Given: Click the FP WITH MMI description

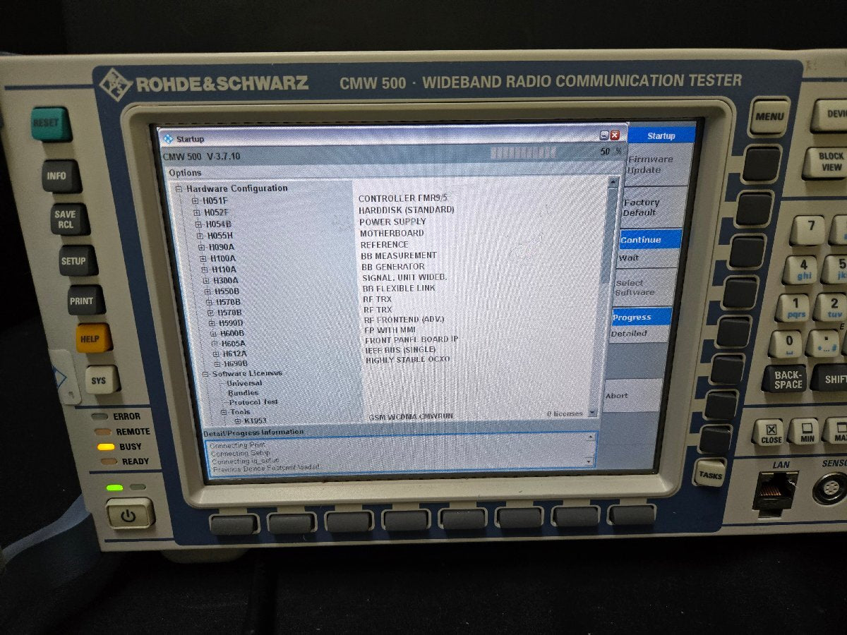Looking at the screenshot, I should pos(390,329).
